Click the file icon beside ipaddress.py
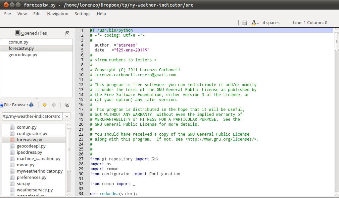This screenshot has width=339, height=198. coord(12,152)
